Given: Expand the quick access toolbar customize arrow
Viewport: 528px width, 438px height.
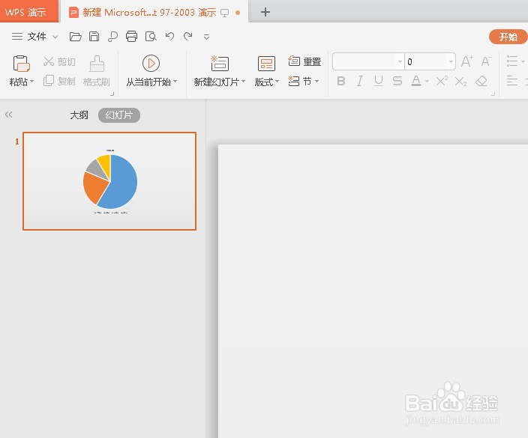Looking at the screenshot, I should coord(207,37).
